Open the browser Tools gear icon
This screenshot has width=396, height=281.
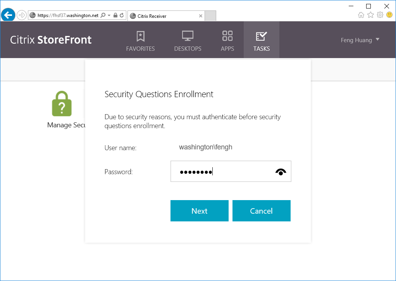(x=380, y=15)
